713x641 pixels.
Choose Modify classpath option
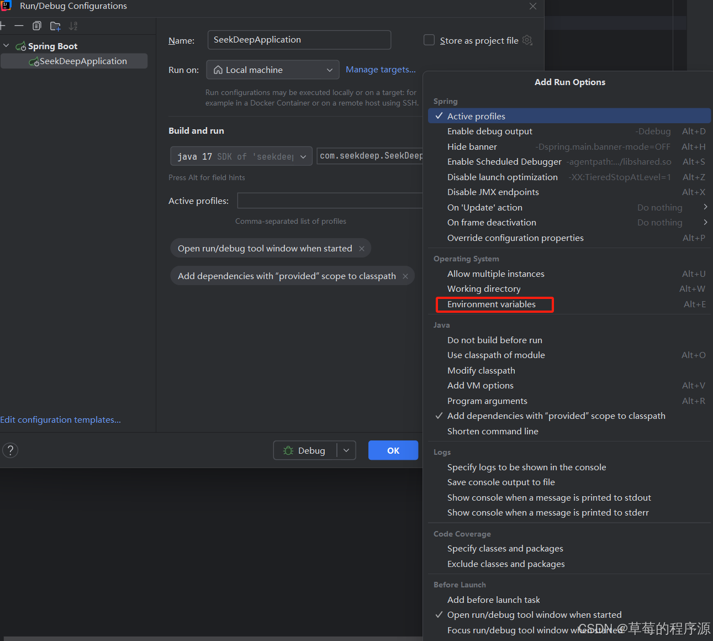click(569, 371)
